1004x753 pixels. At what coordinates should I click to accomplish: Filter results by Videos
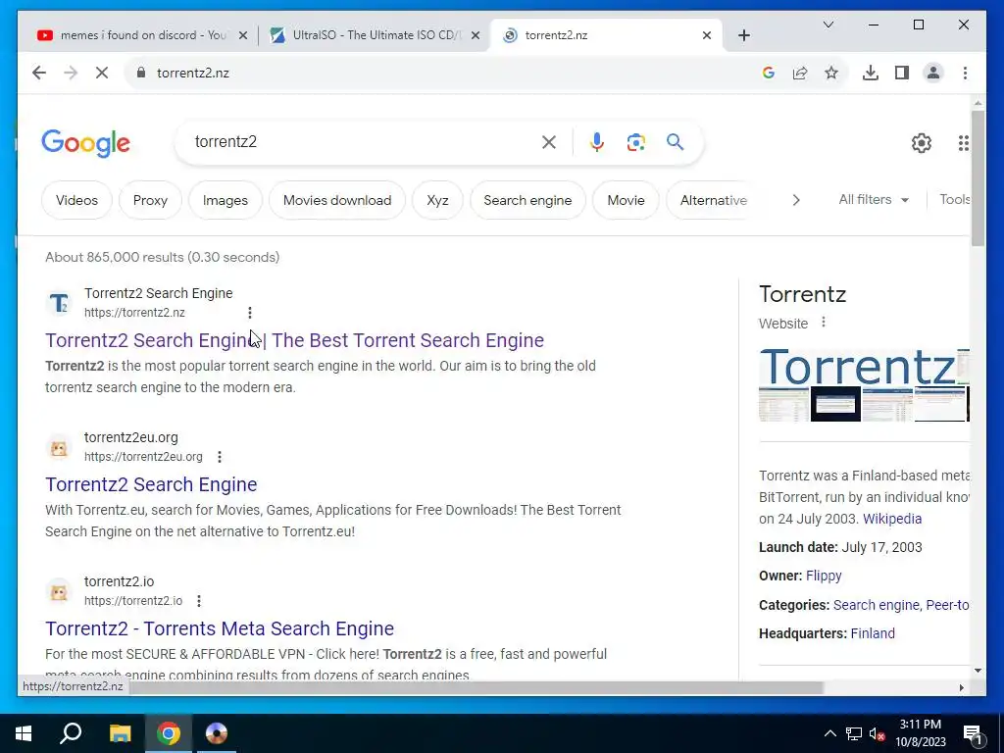tap(76, 200)
